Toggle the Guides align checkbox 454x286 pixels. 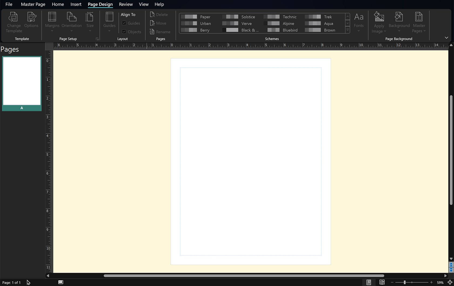(x=123, y=23)
